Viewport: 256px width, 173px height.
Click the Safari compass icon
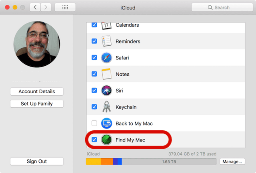tap(106, 58)
